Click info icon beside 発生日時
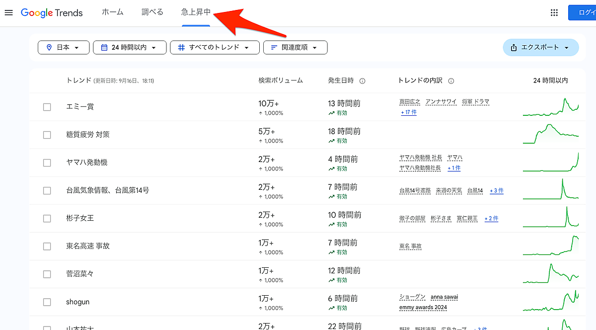 pyautogui.click(x=363, y=81)
